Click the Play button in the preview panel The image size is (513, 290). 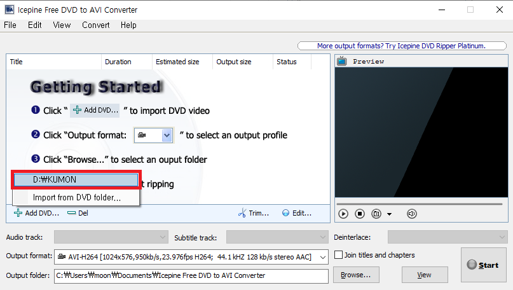point(343,214)
